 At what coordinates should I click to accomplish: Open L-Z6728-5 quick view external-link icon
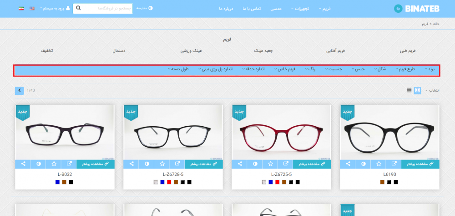pos(177,164)
